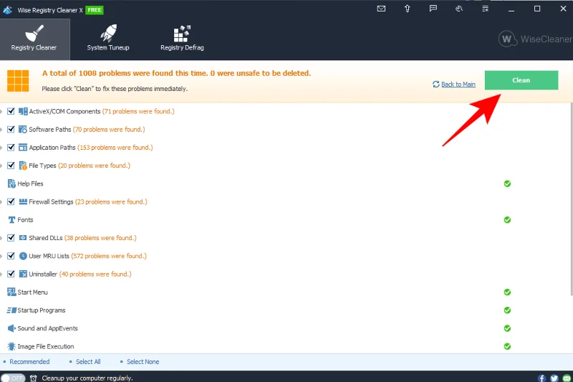
Task: Click the User MRU Lists clock icon
Action: [23, 256]
